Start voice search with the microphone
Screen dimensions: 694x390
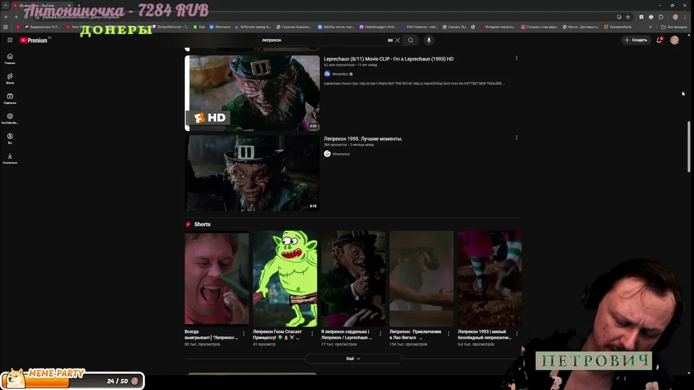(428, 40)
